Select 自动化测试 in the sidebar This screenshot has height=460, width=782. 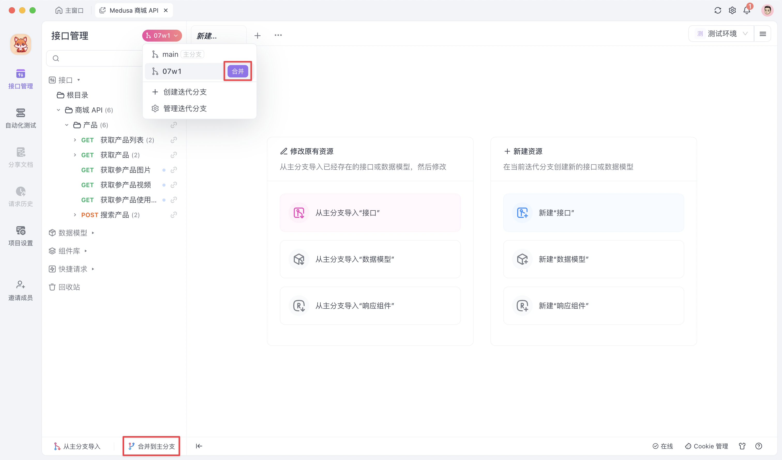point(20,118)
